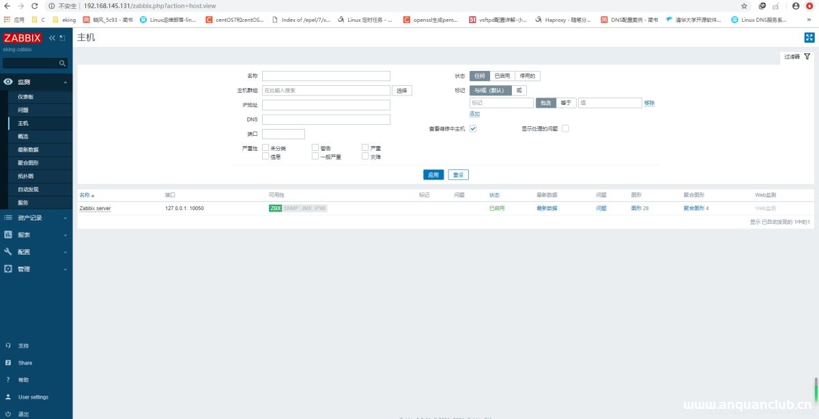Toggle the 灾难 severity checkbox
The height and width of the screenshot is (419, 819).
pos(365,156)
